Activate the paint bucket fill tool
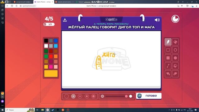 tap(175, 66)
